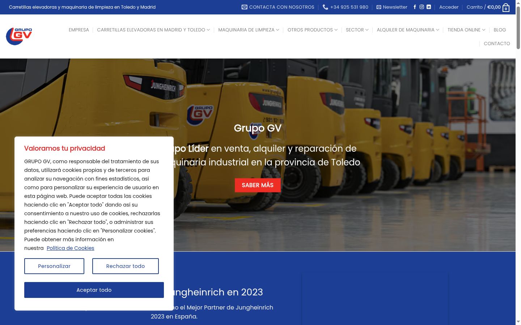521x325 pixels.
Task: Expand the Alquiler de Maquinaria menu
Action: click(x=408, y=30)
